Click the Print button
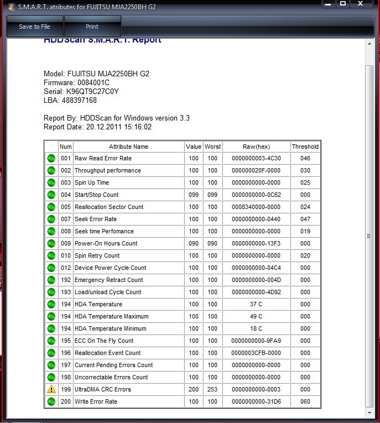Image resolution: width=380 pixels, height=423 pixels. click(92, 27)
